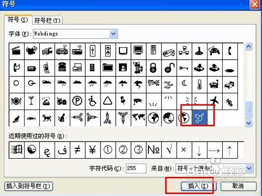
Task: Pick recent right arrow → symbol
Action: (x=214, y=150)
